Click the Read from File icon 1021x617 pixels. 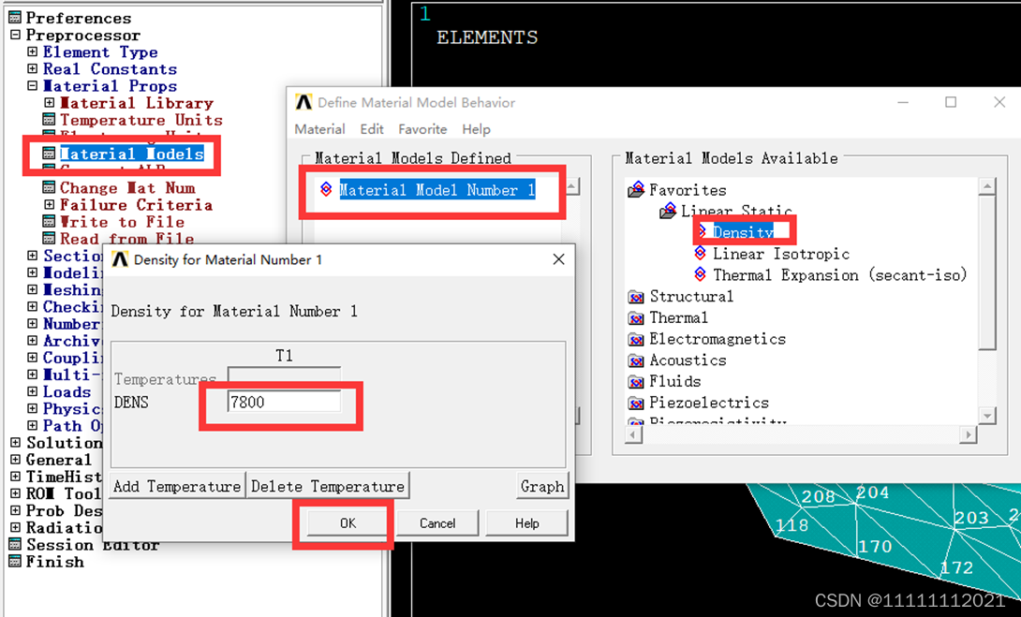(49, 238)
